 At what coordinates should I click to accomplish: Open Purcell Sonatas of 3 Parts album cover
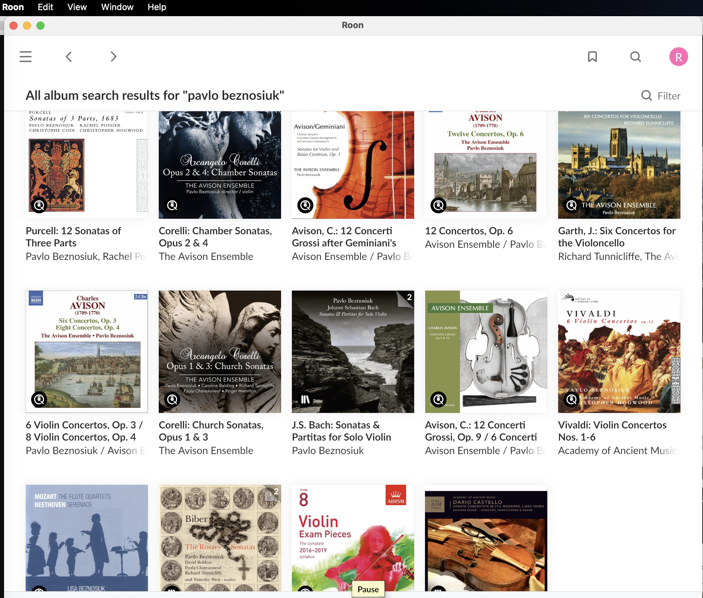87,165
